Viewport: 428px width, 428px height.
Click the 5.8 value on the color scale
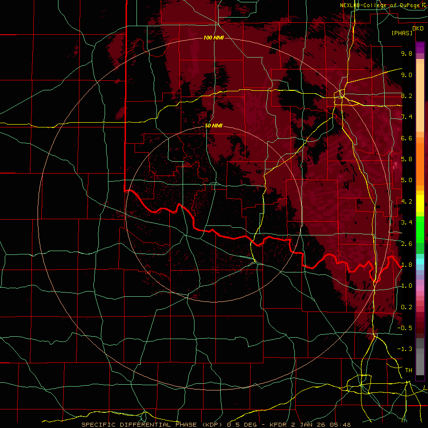pyautogui.click(x=407, y=159)
